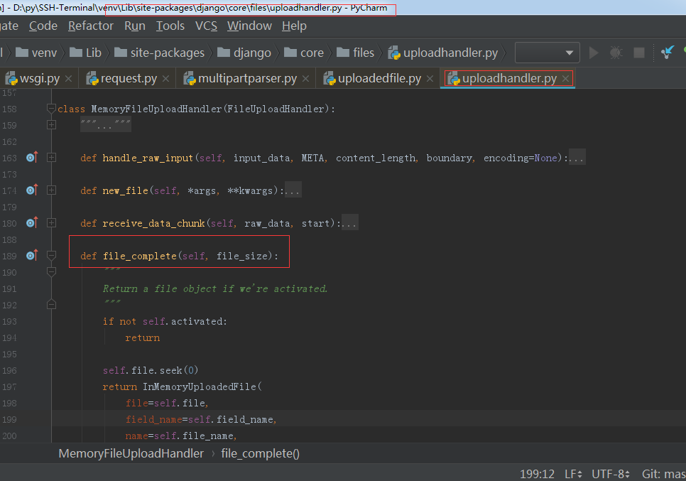Collapse the MemoryFileUploadHandler class fold
This screenshot has width=686, height=481.
(x=51, y=109)
